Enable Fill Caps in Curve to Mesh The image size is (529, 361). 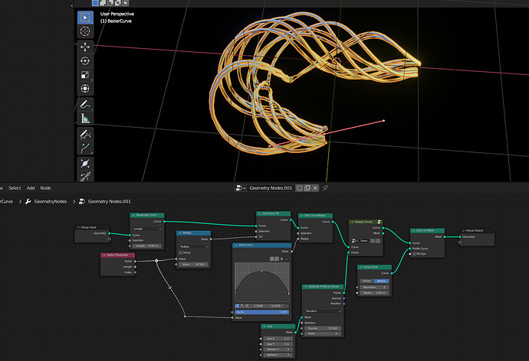pyautogui.click(x=414, y=254)
